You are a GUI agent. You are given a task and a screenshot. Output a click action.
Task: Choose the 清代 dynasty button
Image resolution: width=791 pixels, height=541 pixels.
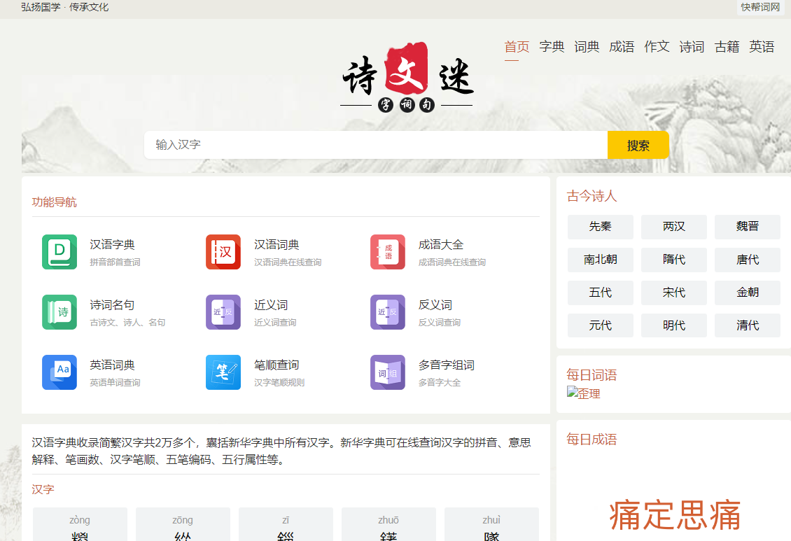pos(748,325)
